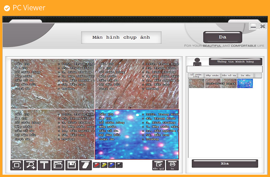Select the blue Da đầu thumbnail
This screenshot has height=177, width=270.
(x=245, y=83)
